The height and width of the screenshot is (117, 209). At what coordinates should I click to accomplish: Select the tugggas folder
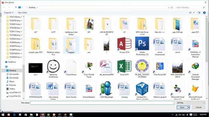tap(71, 45)
